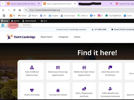
Task: Open the Categories nav item
Action: point(63,37)
